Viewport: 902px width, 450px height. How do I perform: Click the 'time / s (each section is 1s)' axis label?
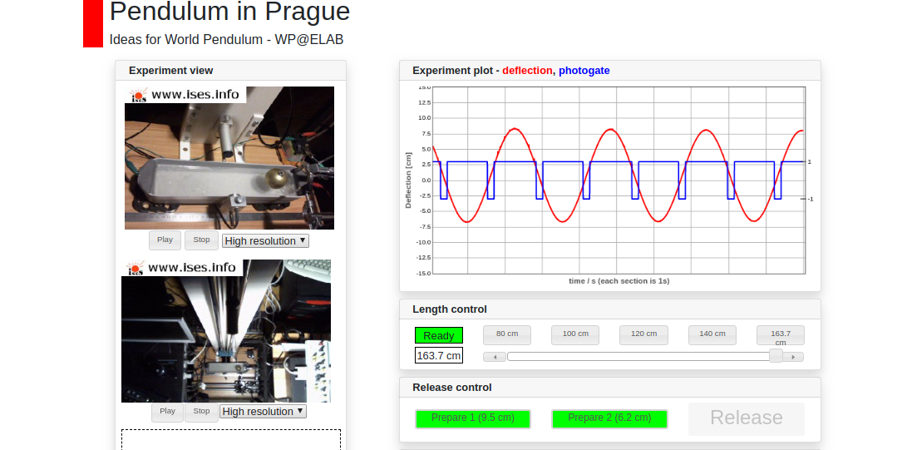click(x=619, y=281)
